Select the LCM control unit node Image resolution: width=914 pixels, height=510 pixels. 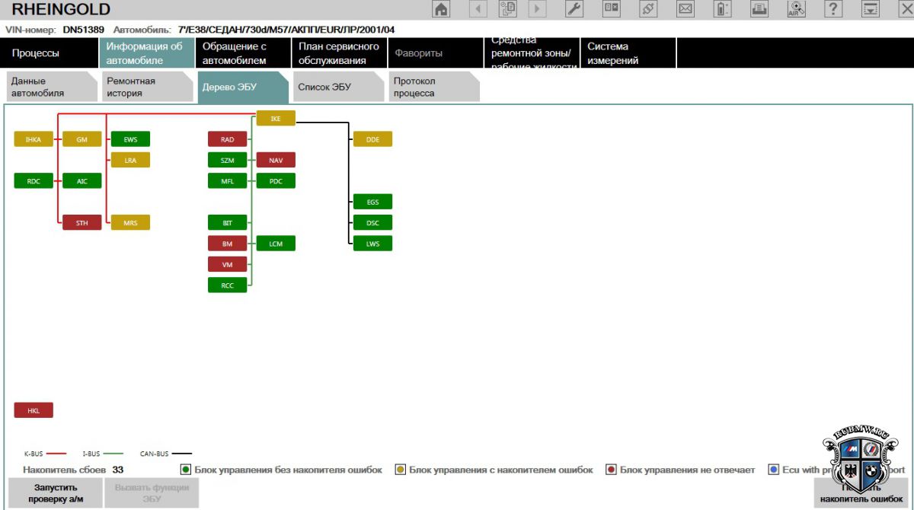(x=276, y=244)
